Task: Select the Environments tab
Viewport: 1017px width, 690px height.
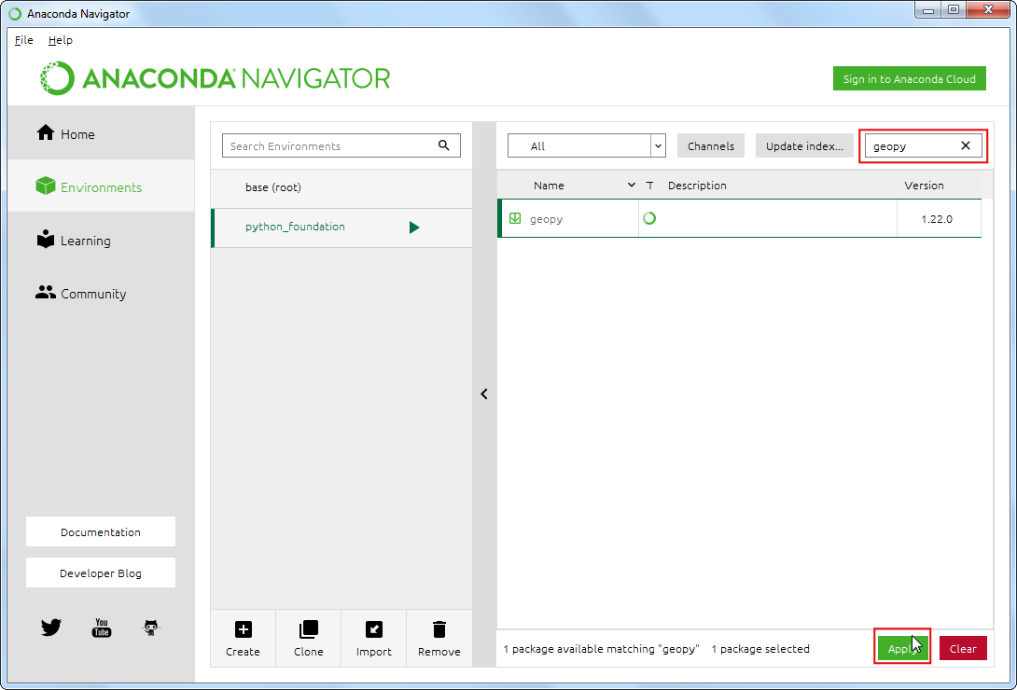Action: click(x=101, y=186)
